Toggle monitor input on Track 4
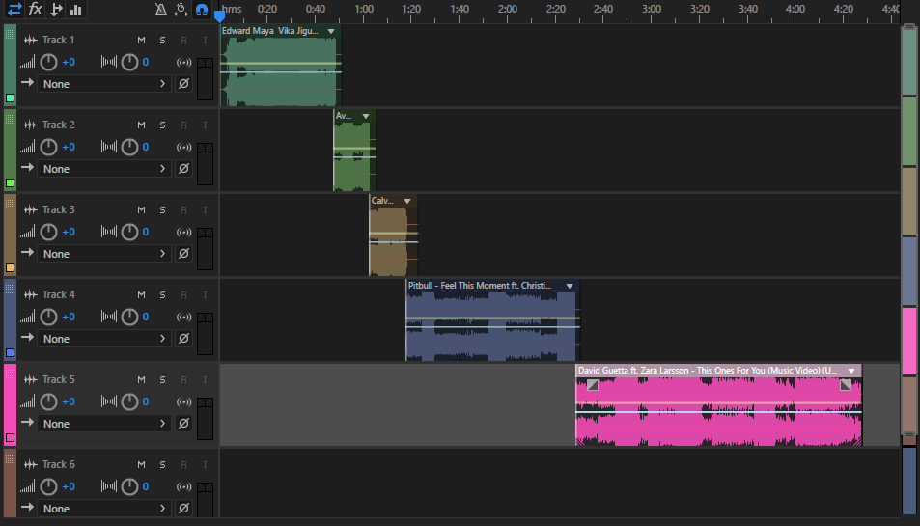The height and width of the screenshot is (526, 920). coord(205,294)
